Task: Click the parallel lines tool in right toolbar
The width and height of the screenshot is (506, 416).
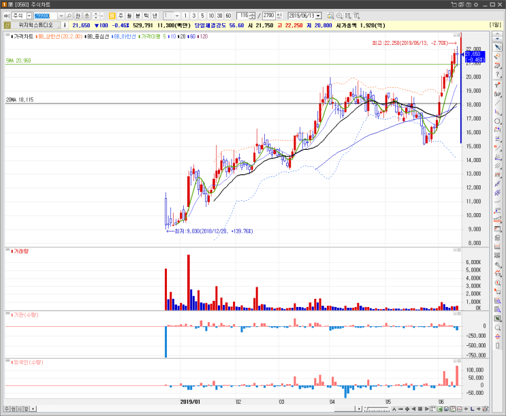Action: pos(497,166)
